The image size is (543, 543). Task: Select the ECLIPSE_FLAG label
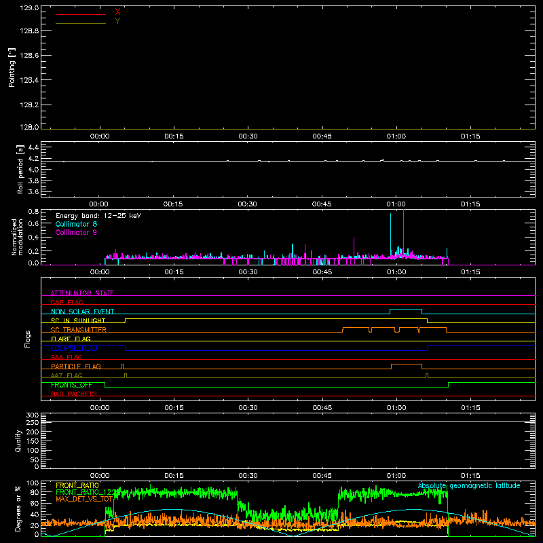point(74,348)
